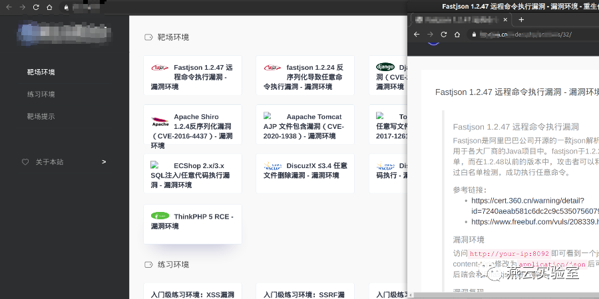Open home page in the left browser window
Screen dimensions: 599x299
49,7
